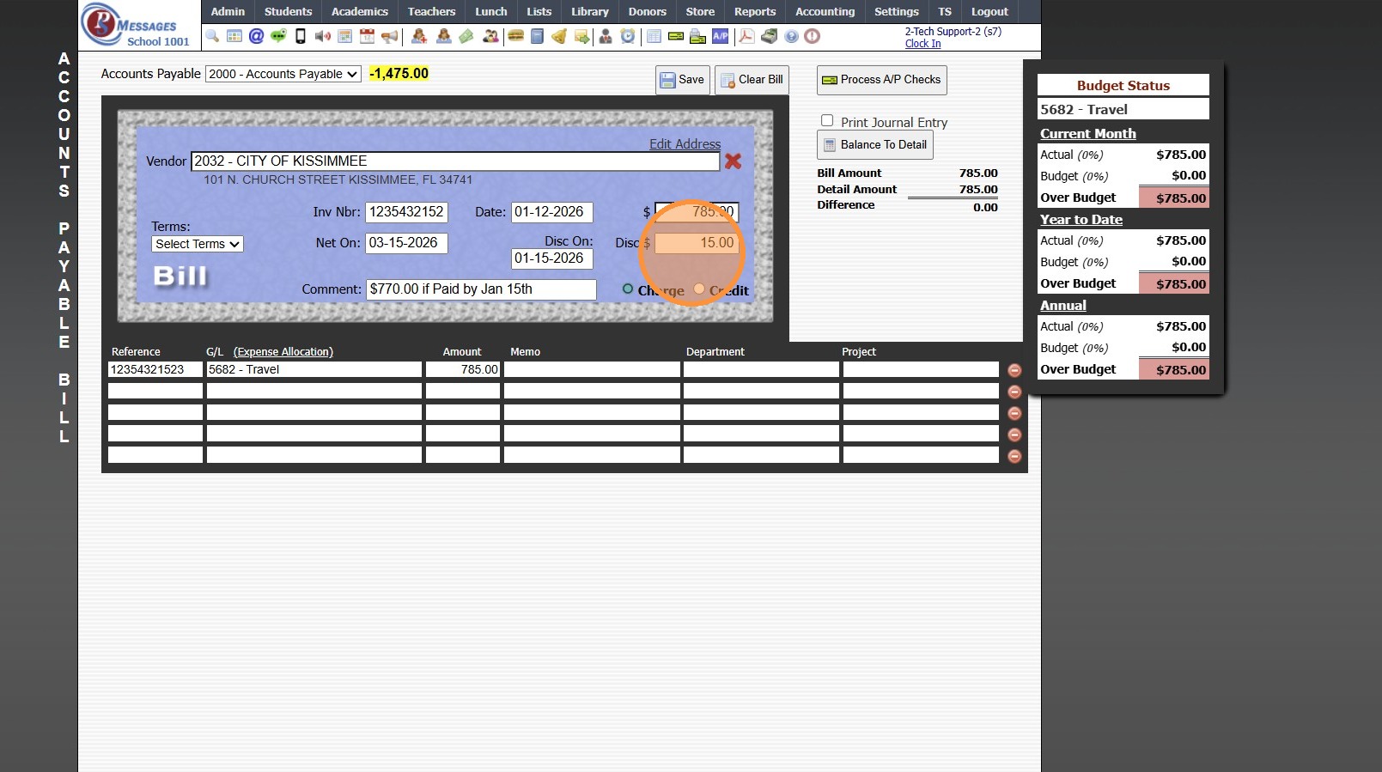
Task: Save the bill
Action: (x=682, y=80)
